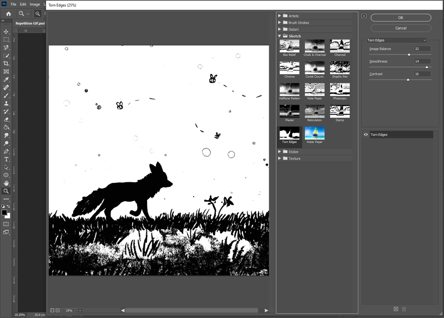This screenshot has width=444, height=318.
Task: Click OK to apply the filter
Action: coord(401,18)
